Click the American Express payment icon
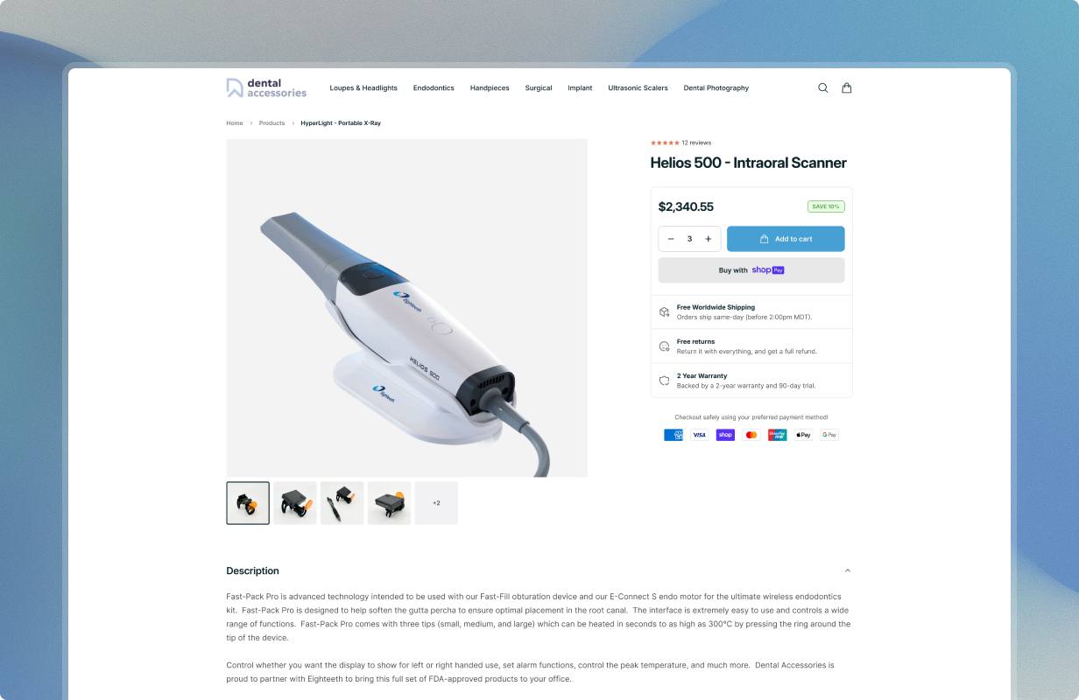This screenshot has width=1079, height=700. tap(673, 435)
